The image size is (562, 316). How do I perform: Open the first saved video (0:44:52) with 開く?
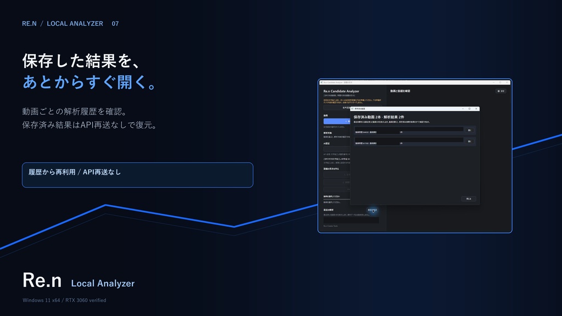click(470, 131)
